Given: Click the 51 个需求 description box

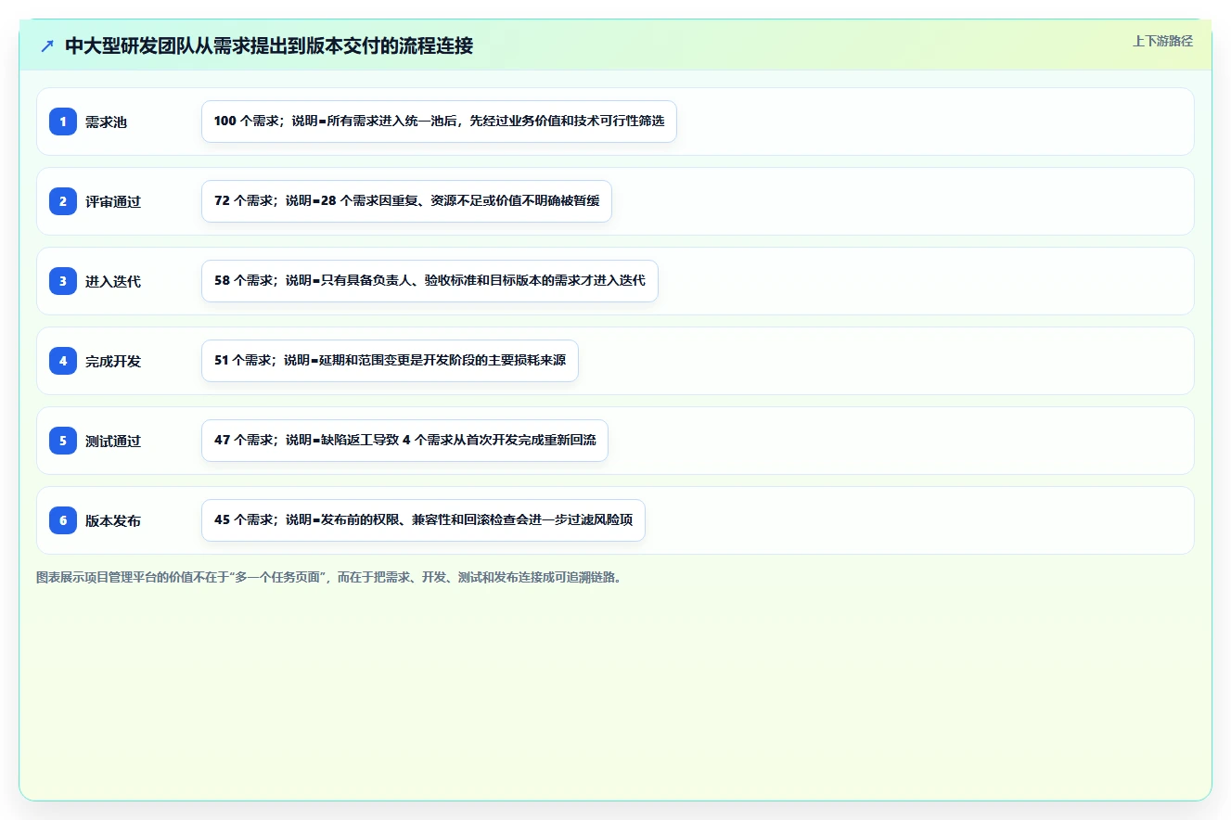Looking at the screenshot, I should (390, 361).
